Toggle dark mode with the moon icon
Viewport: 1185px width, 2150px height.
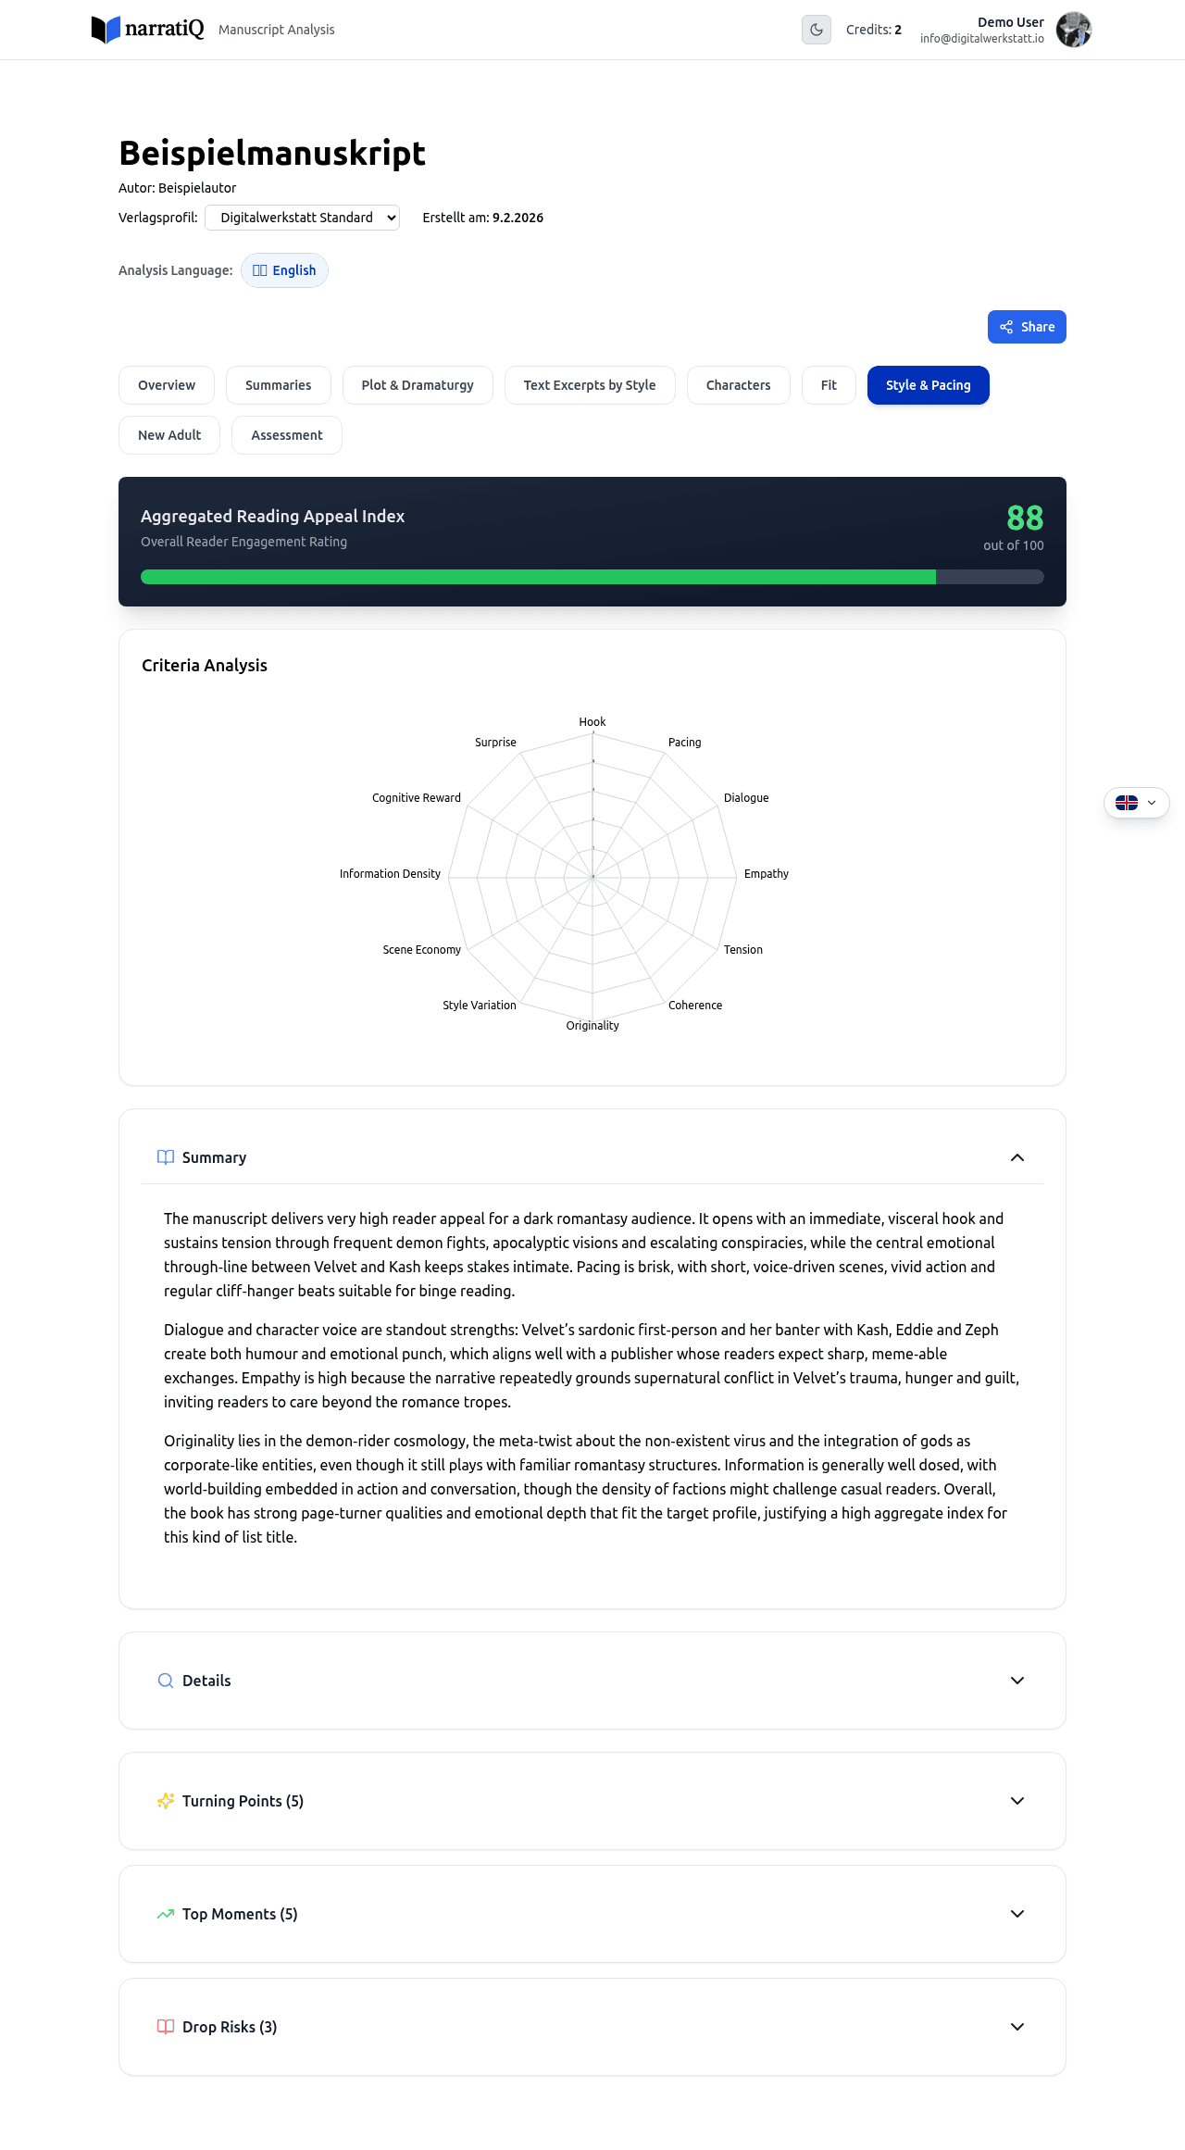coord(816,29)
